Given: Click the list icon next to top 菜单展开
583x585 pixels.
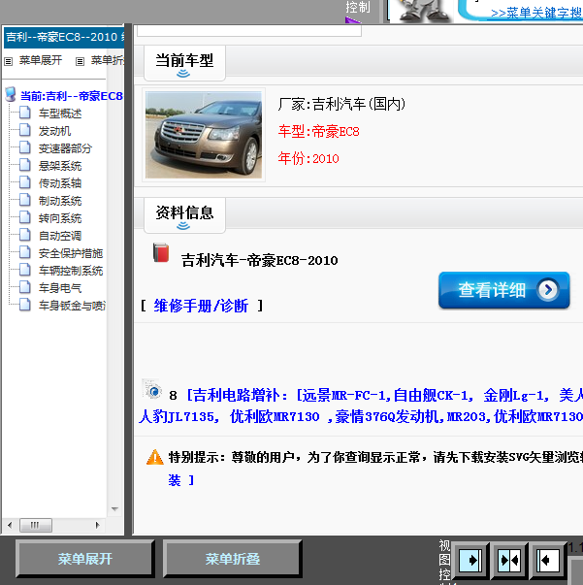Looking at the screenshot, I should 8,61.
